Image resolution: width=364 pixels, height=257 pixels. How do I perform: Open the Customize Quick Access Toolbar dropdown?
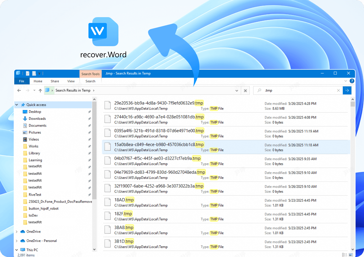tap(39, 74)
